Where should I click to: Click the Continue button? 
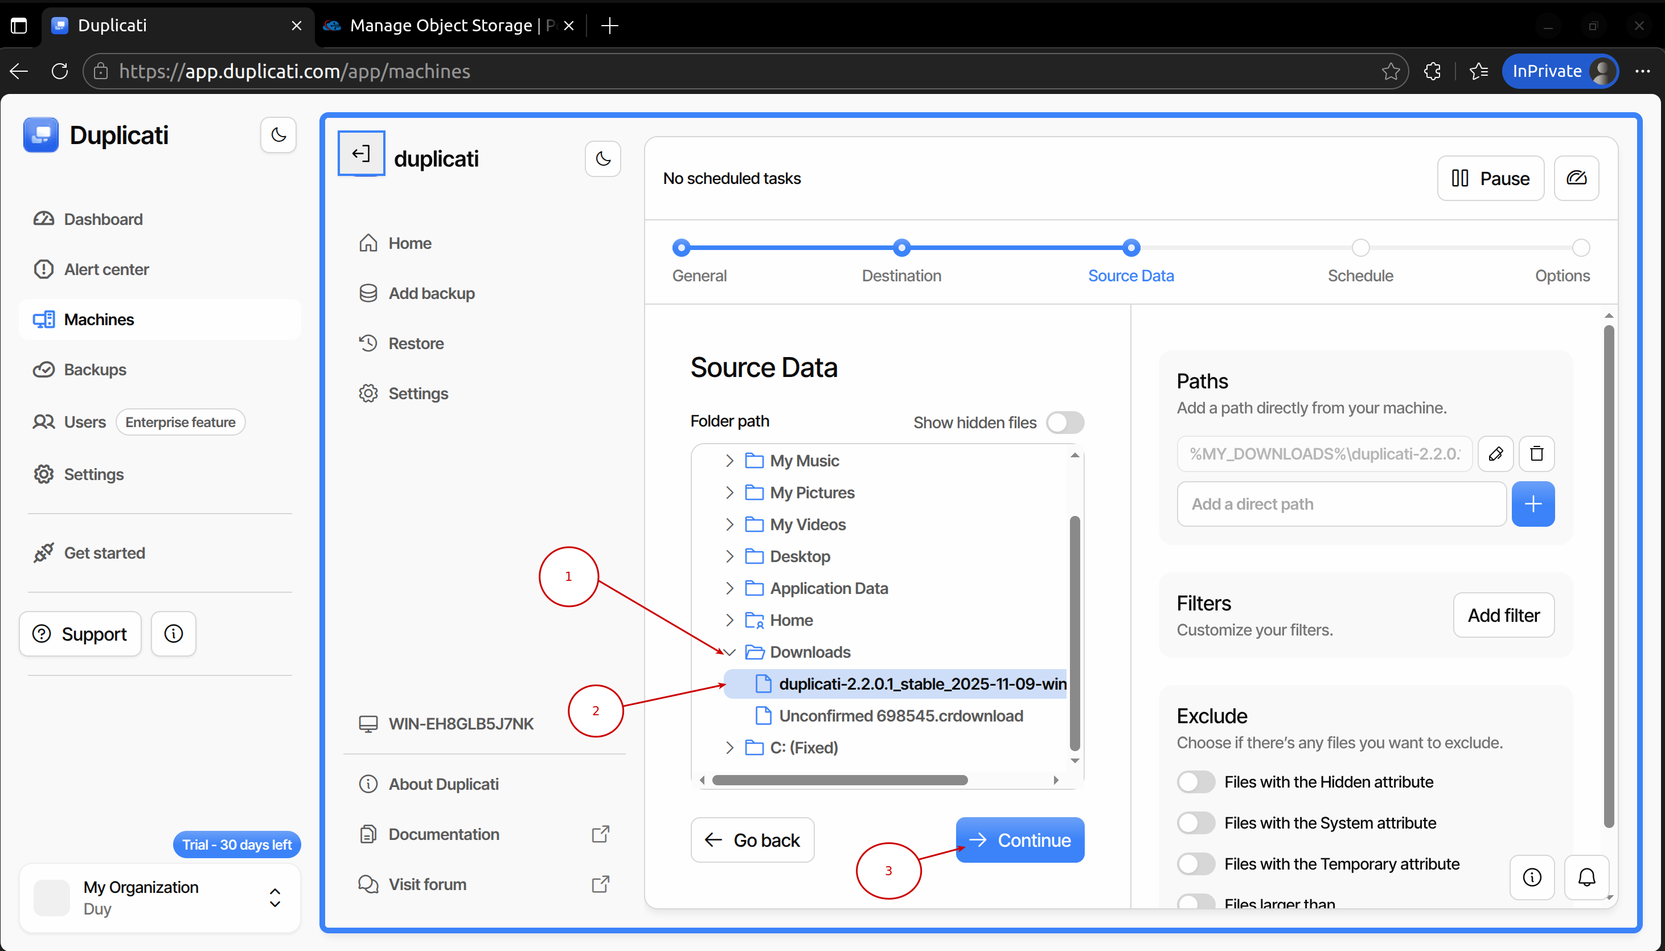[x=1019, y=840]
